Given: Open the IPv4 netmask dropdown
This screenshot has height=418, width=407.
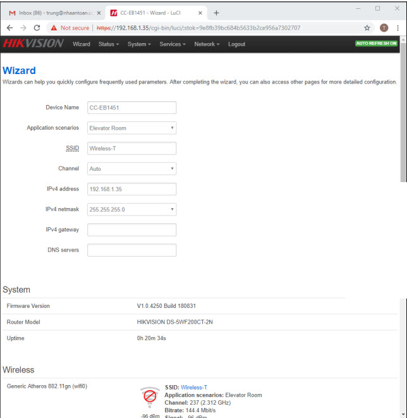Looking at the screenshot, I should point(131,209).
